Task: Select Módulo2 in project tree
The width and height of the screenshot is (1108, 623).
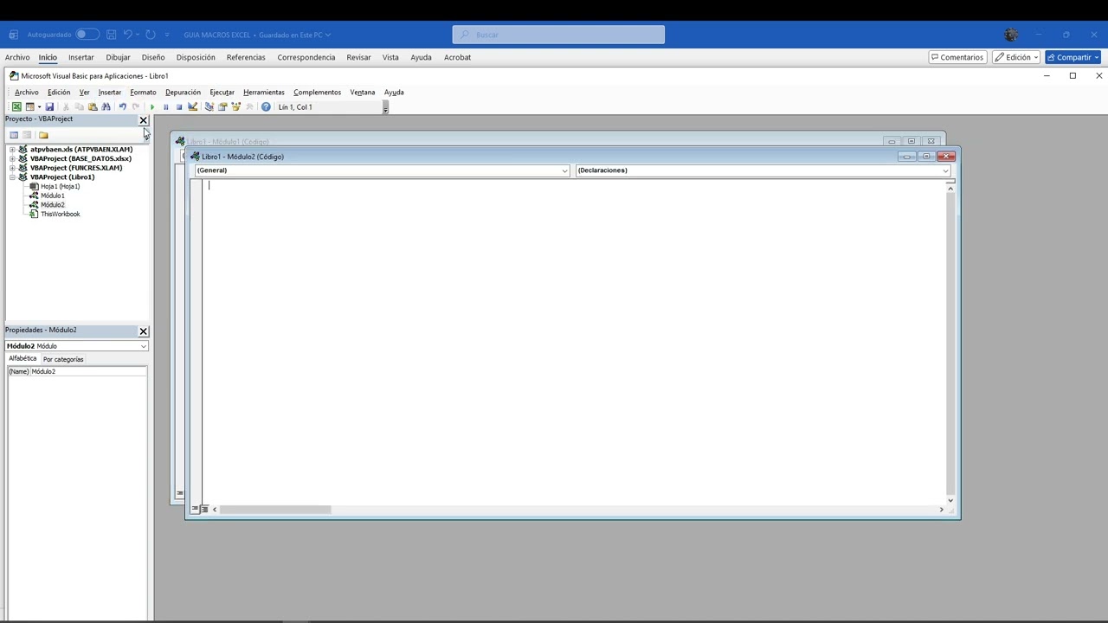Action: [52, 205]
